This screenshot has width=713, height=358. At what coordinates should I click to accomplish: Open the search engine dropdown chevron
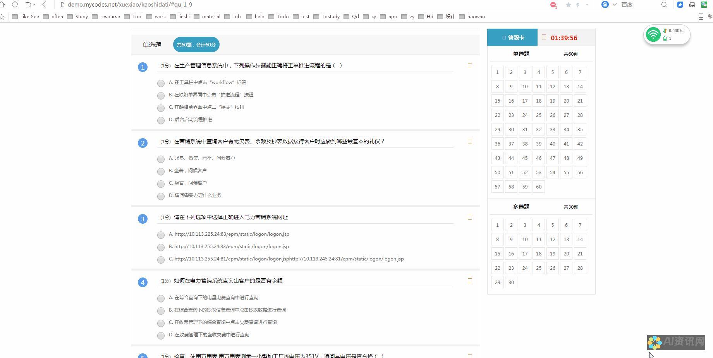tap(615, 5)
